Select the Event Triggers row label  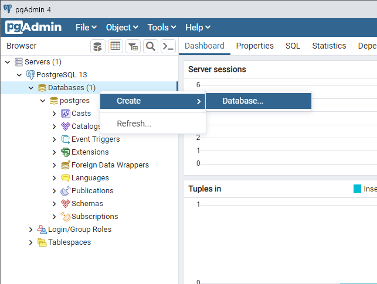coord(96,139)
